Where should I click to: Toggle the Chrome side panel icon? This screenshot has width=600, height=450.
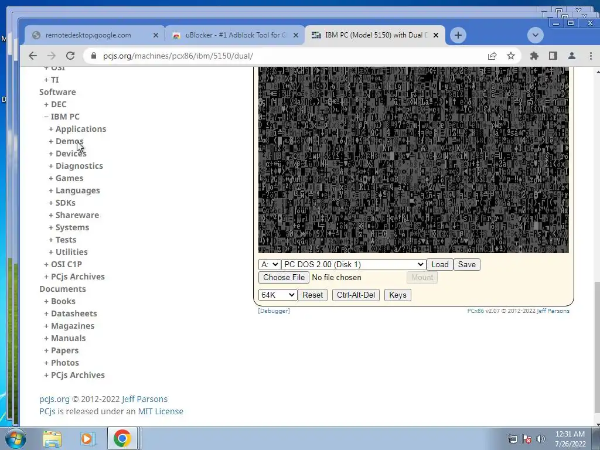coord(553,56)
